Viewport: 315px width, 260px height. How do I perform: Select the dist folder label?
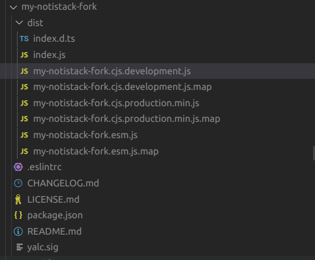35,23
